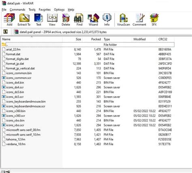Click CRC32 value 8B31609A
This screenshot has height=173, width=192.
click(165, 50)
